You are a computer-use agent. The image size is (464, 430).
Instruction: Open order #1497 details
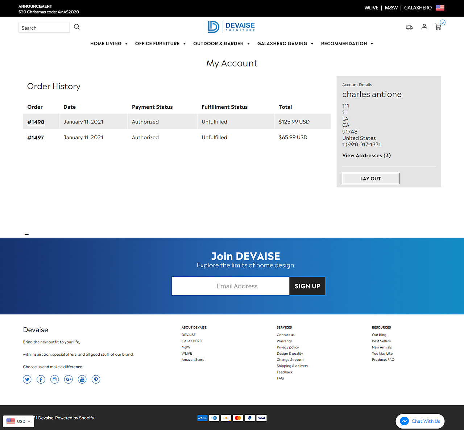(x=36, y=138)
